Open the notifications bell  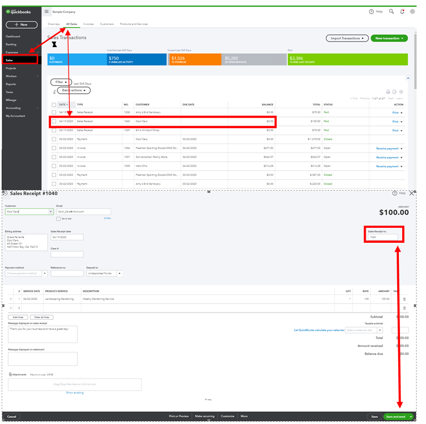pyautogui.click(x=402, y=12)
